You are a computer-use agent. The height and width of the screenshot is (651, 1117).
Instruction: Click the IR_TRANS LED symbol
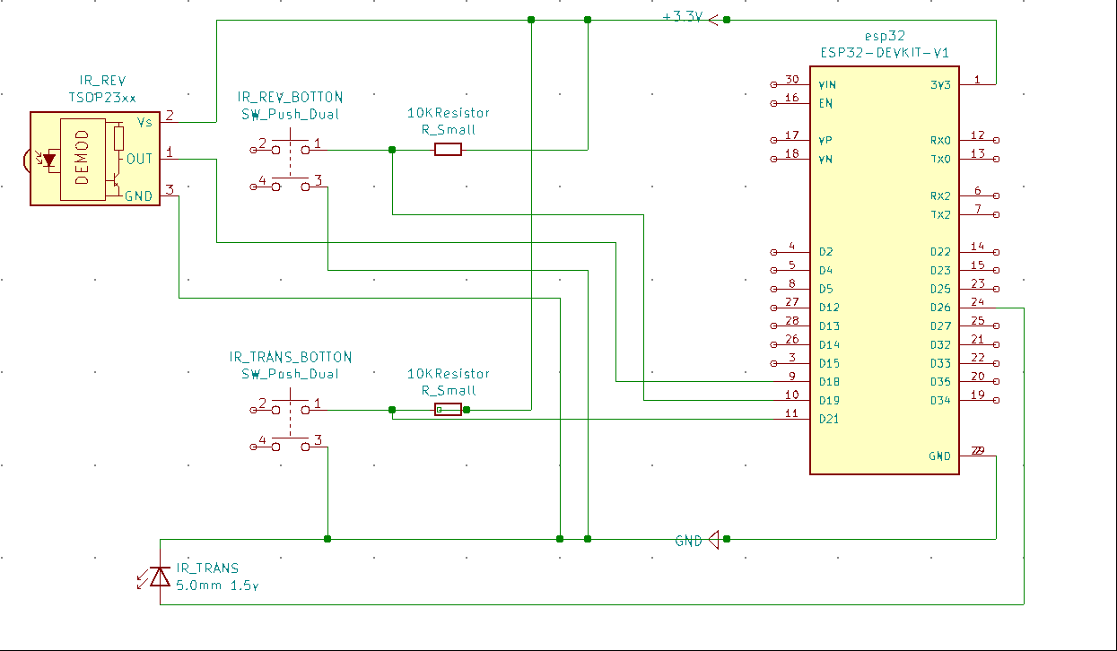160,578
